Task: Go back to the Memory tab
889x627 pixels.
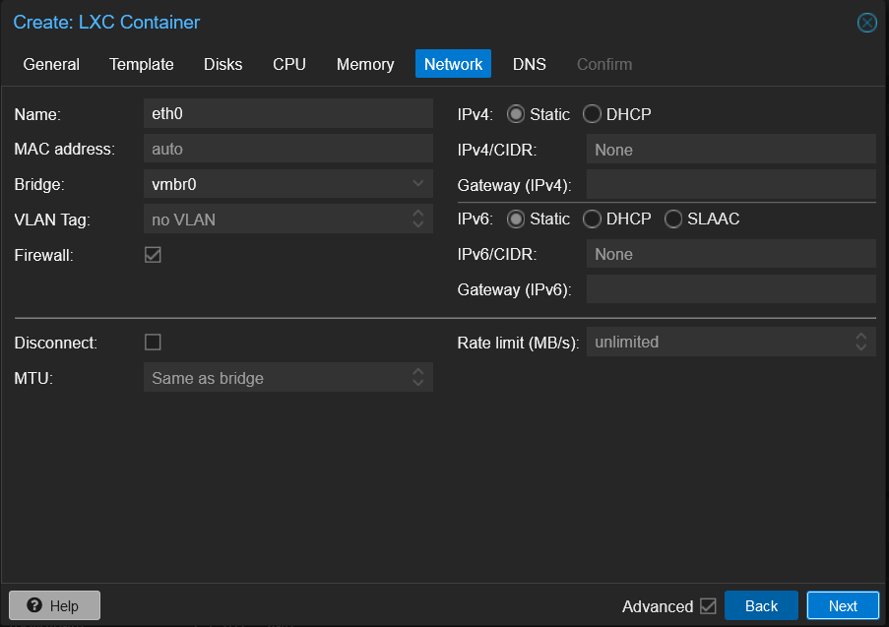Action: coord(364,63)
